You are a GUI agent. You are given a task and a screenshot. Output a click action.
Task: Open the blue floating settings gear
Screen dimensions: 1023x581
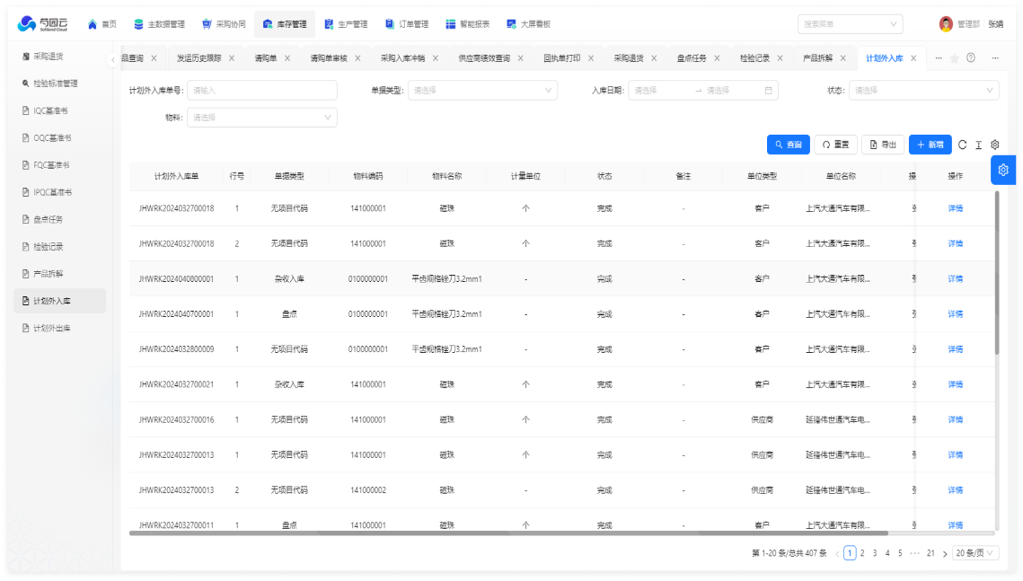click(1003, 171)
